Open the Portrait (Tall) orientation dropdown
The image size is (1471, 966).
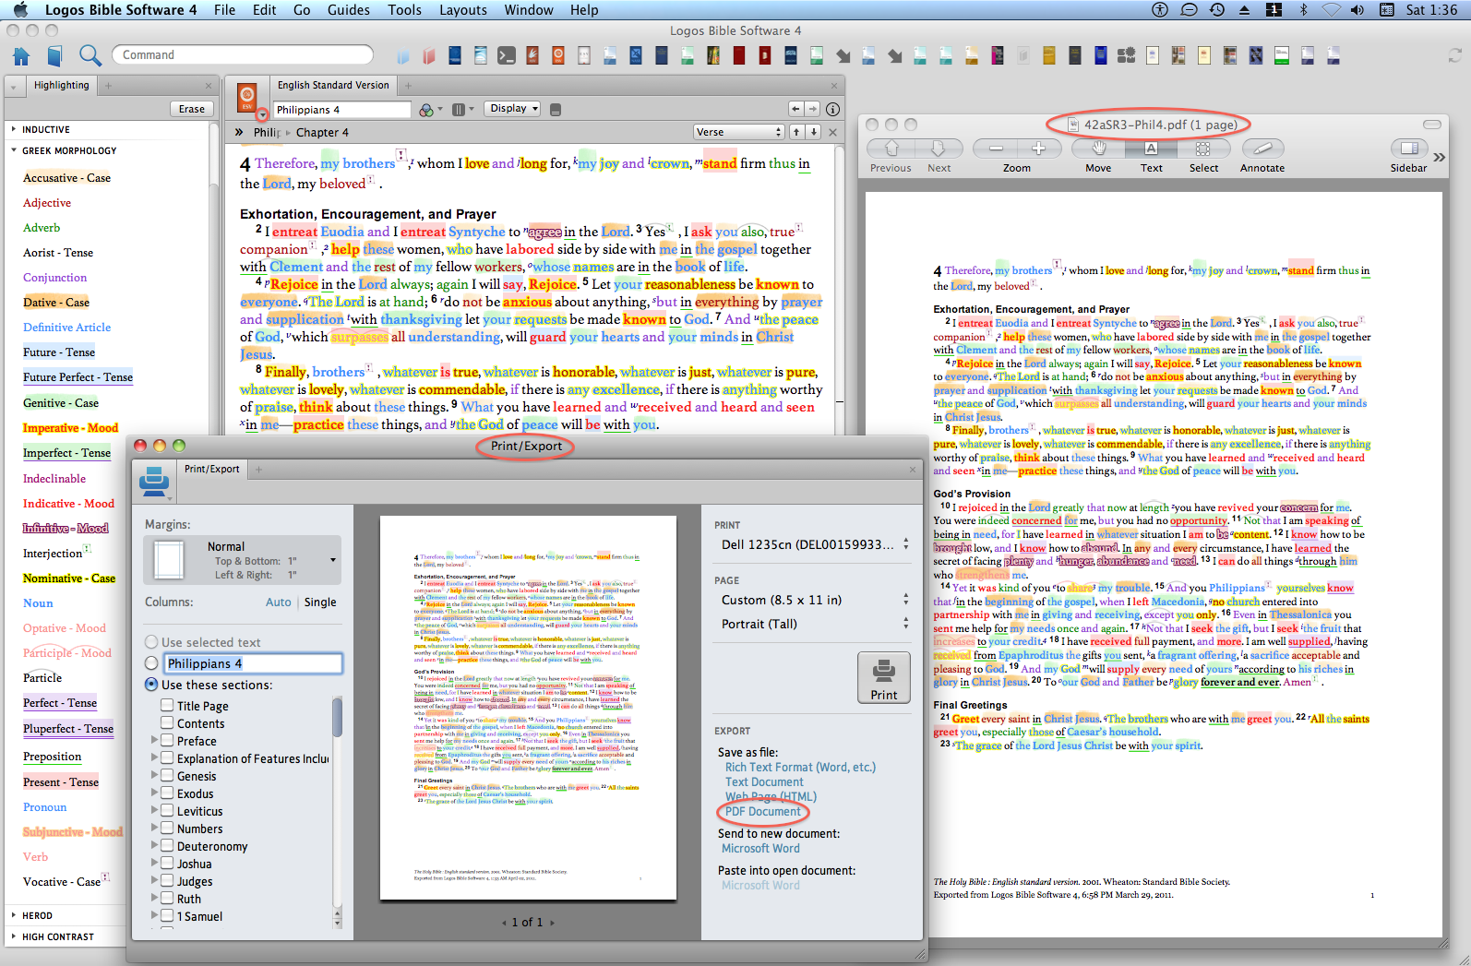tap(815, 624)
